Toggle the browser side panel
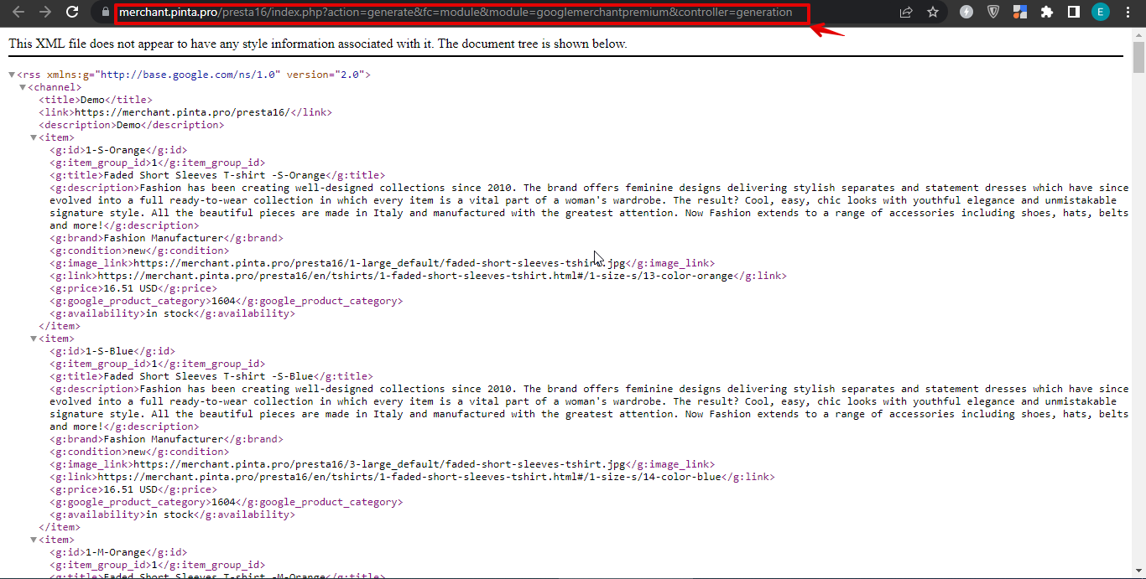 tap(1073, 13)
